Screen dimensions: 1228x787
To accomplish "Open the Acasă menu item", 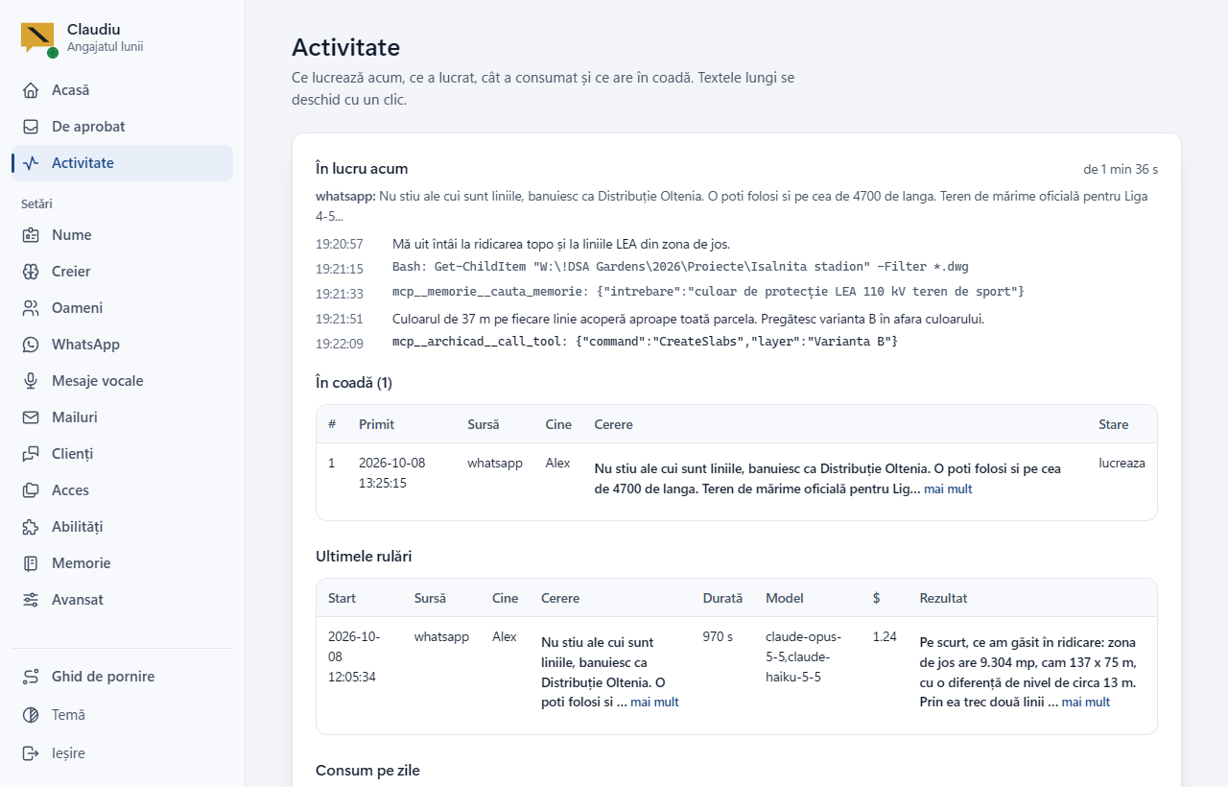I will pos(122,90).
